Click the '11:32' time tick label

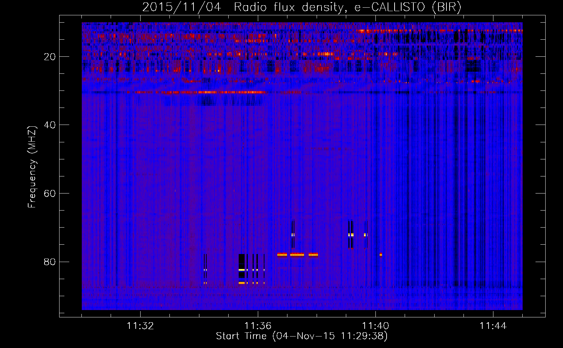140,326
